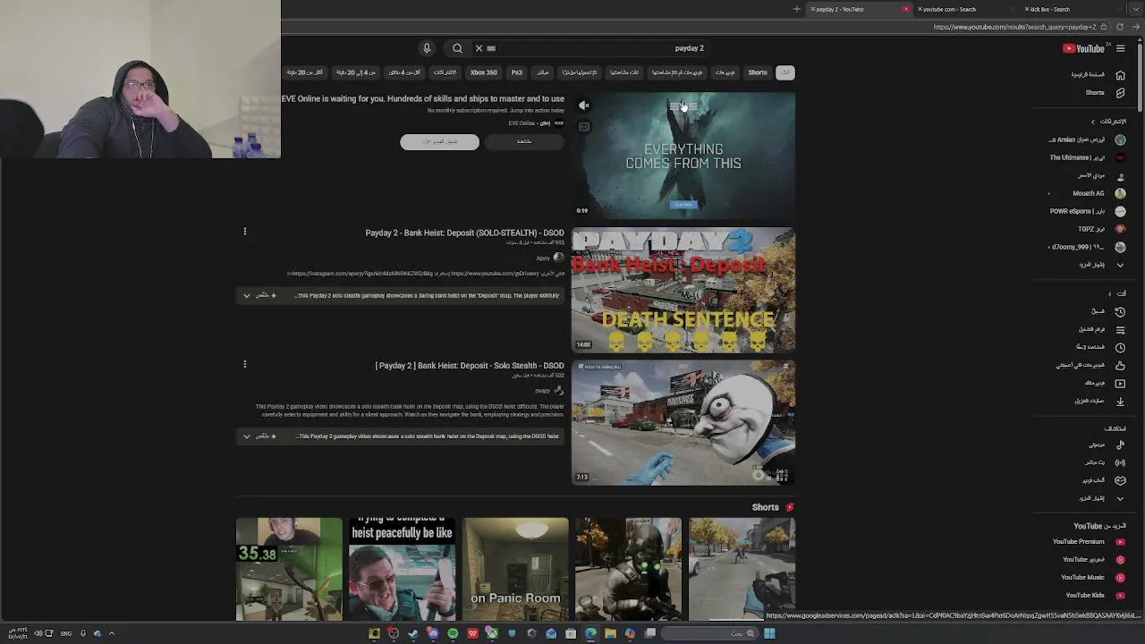Select the Ps3 filter chip
1145x644 pixels.
[x=517, y=72]
